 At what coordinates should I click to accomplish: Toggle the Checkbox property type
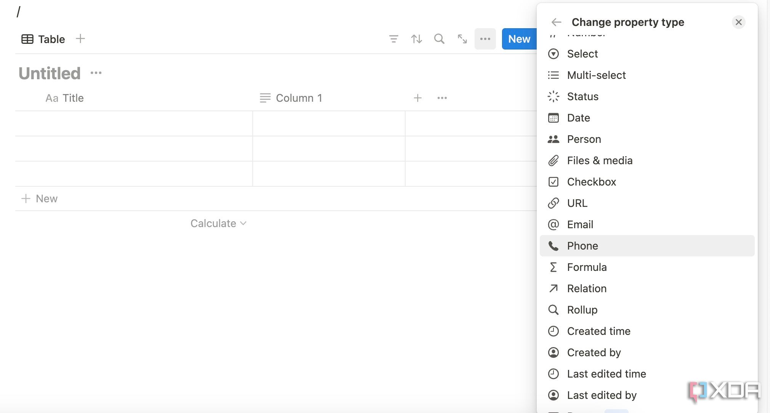(x=592, y=181)
